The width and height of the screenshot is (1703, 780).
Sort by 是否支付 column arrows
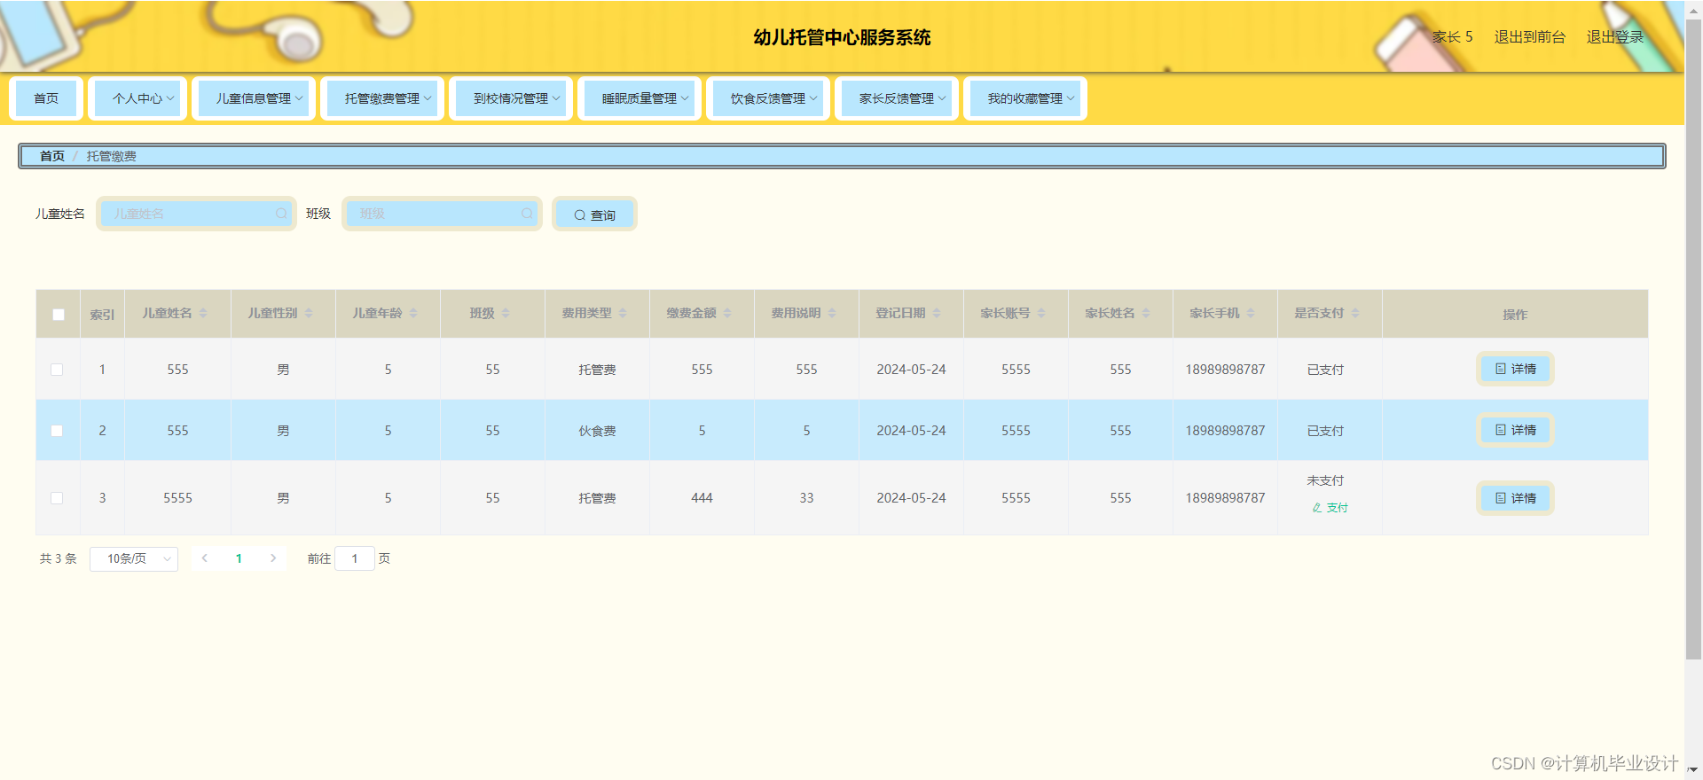coord(1355,313)
